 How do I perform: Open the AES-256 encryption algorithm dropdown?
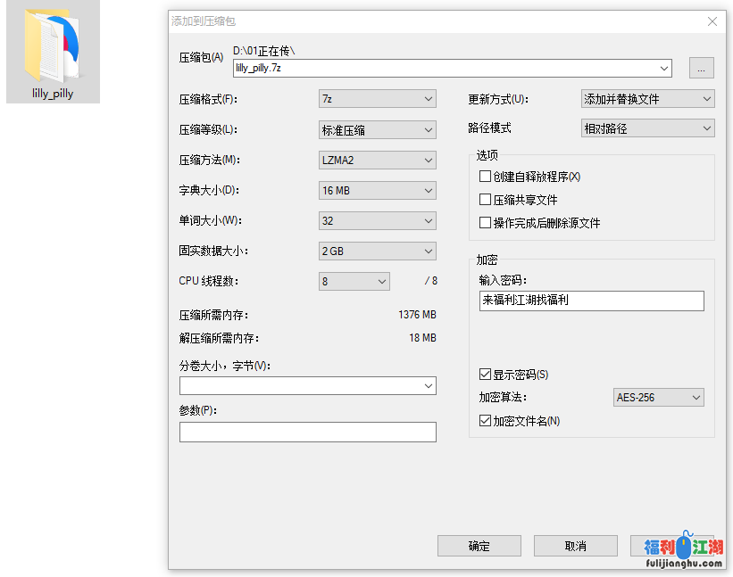(659, 398)
